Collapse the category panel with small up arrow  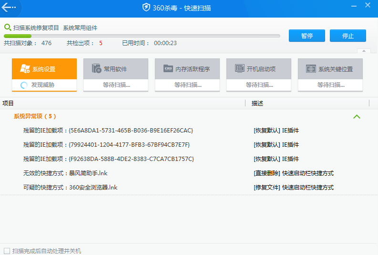coord(364,51)
